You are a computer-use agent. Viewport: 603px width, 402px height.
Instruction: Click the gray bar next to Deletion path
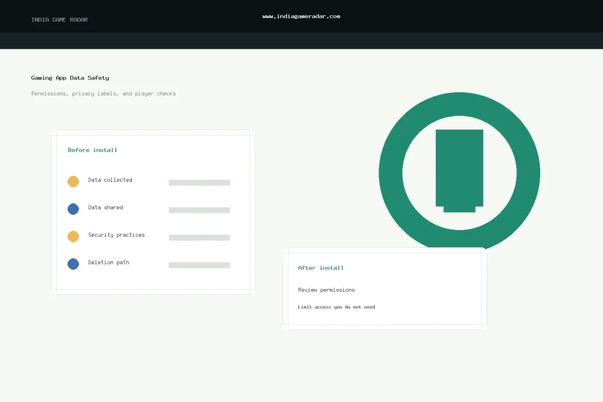pos(199,265)
